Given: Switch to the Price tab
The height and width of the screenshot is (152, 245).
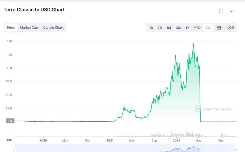Looking at the screenshot, I should pyautogui.click(x=11, y=28).
